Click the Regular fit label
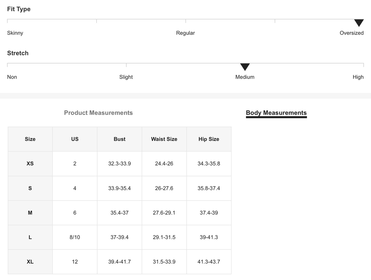This screenshot has height=280, width=371. tap(185, 33)
